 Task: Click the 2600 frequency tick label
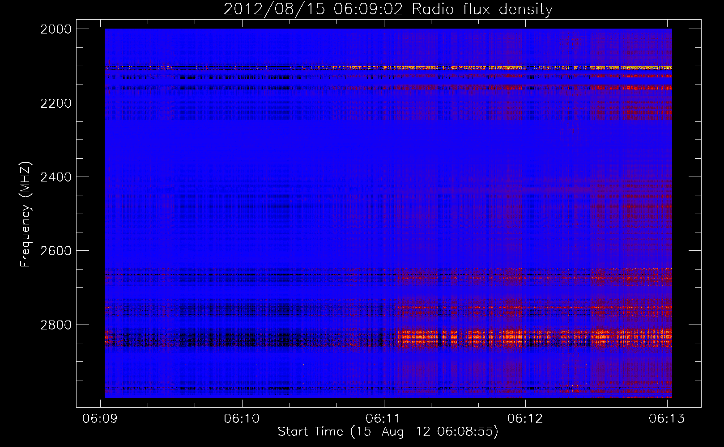click(56, 251)
